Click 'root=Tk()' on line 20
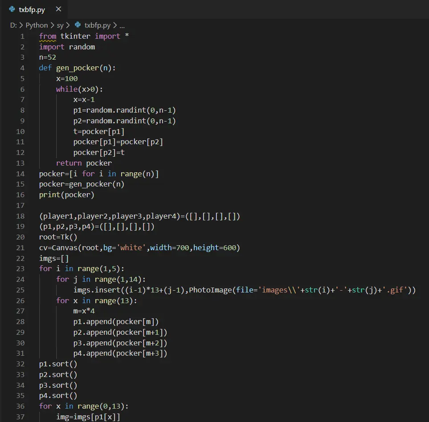The height and width of the screenshot is (422, 429). (58, 238)
